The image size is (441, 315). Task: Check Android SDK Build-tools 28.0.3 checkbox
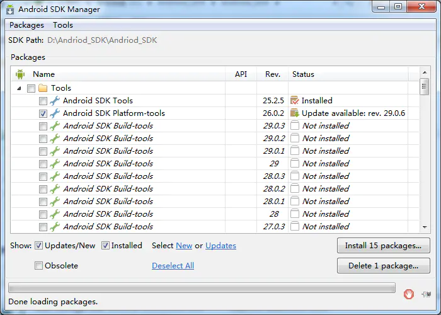tap(43, 176)
